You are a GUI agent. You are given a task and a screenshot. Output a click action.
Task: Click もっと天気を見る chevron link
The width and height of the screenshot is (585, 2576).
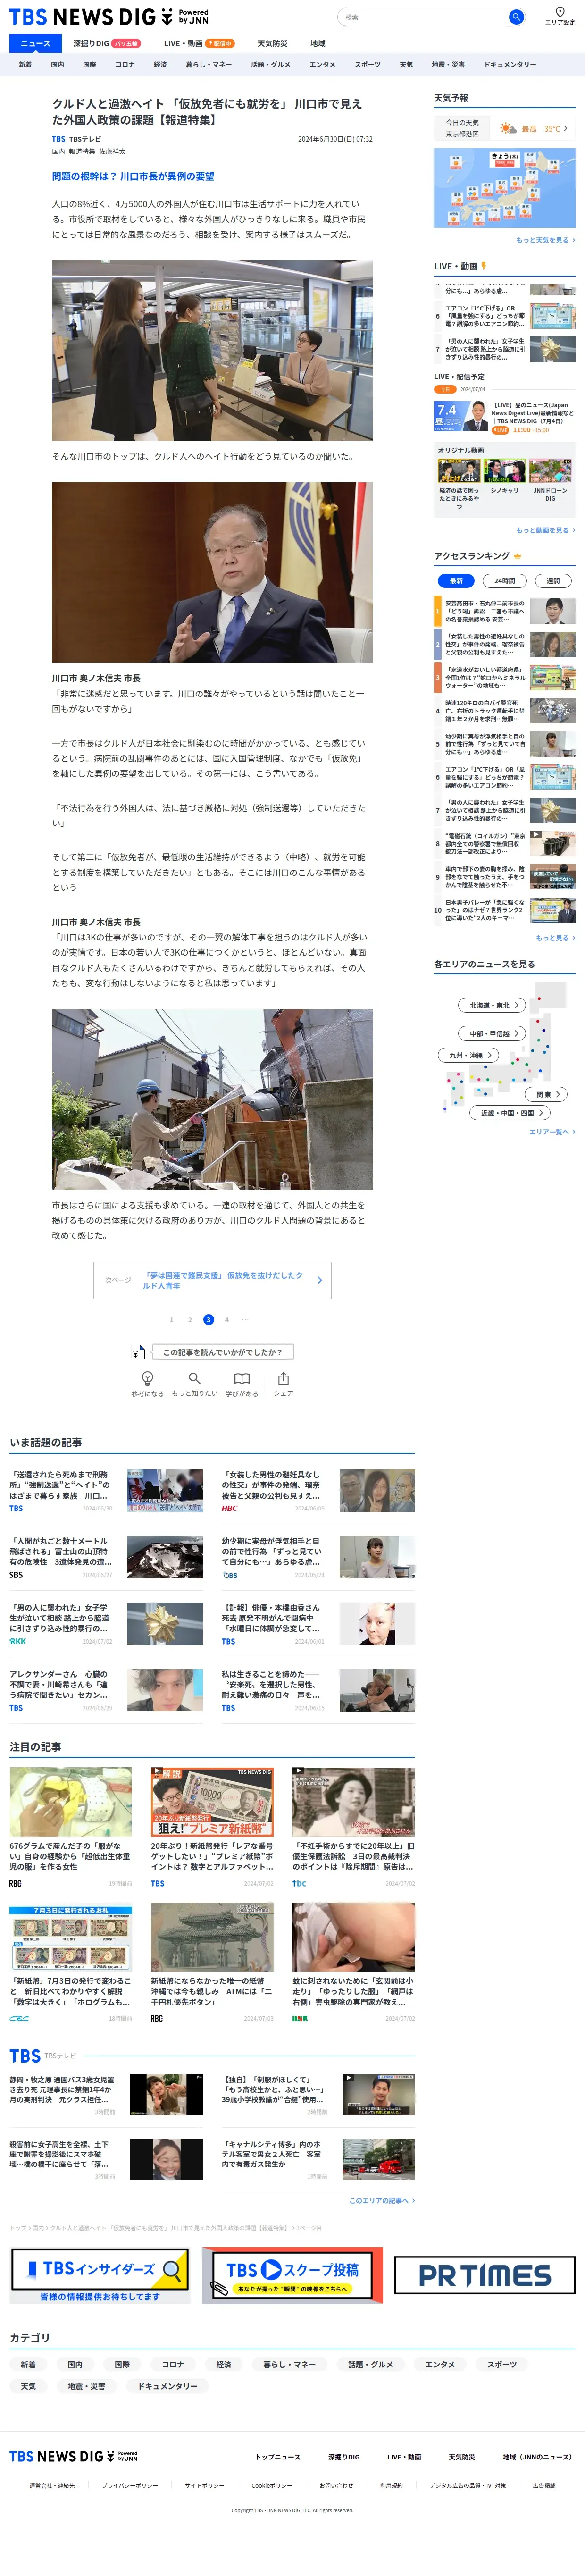point(545,240)
